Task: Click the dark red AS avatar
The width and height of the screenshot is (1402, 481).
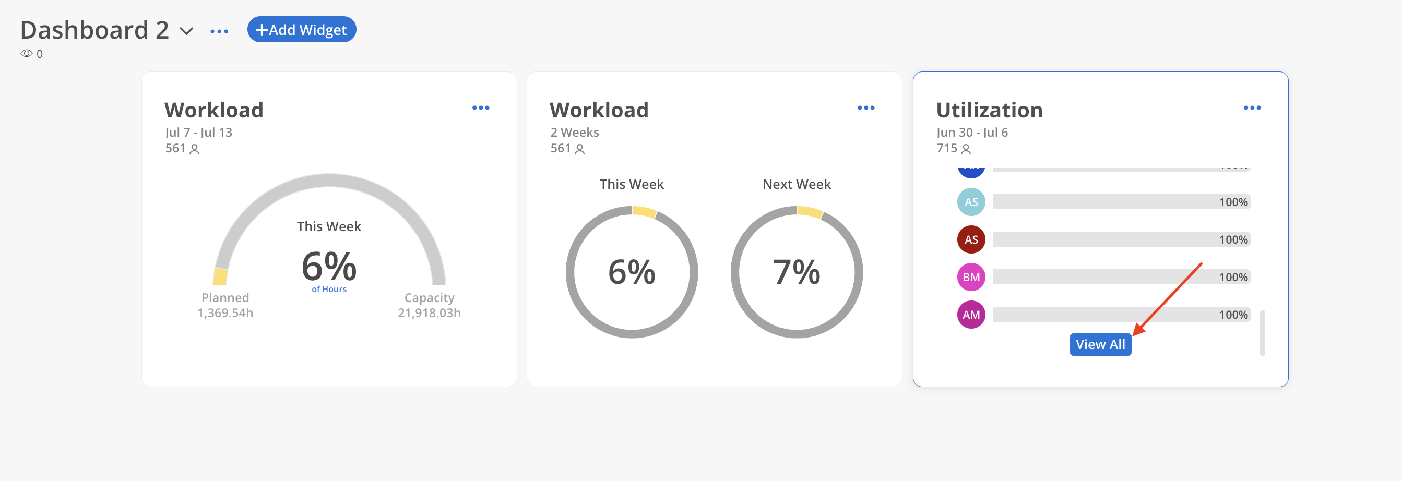Action: (971, 239)
